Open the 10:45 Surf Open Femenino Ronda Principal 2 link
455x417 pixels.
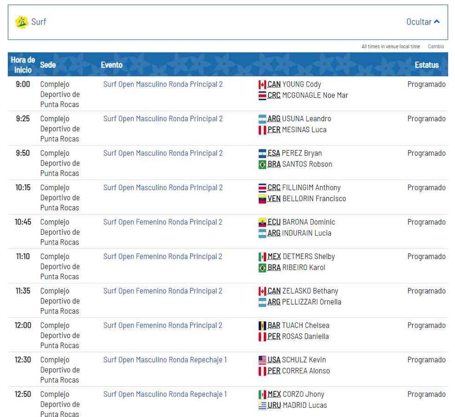[162, 222]
